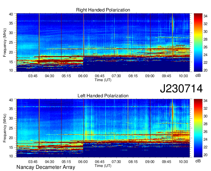Click the 09:45 tick under Left Handed plot
This screenshot has height=171, width=211.
(x=166, y=162)
